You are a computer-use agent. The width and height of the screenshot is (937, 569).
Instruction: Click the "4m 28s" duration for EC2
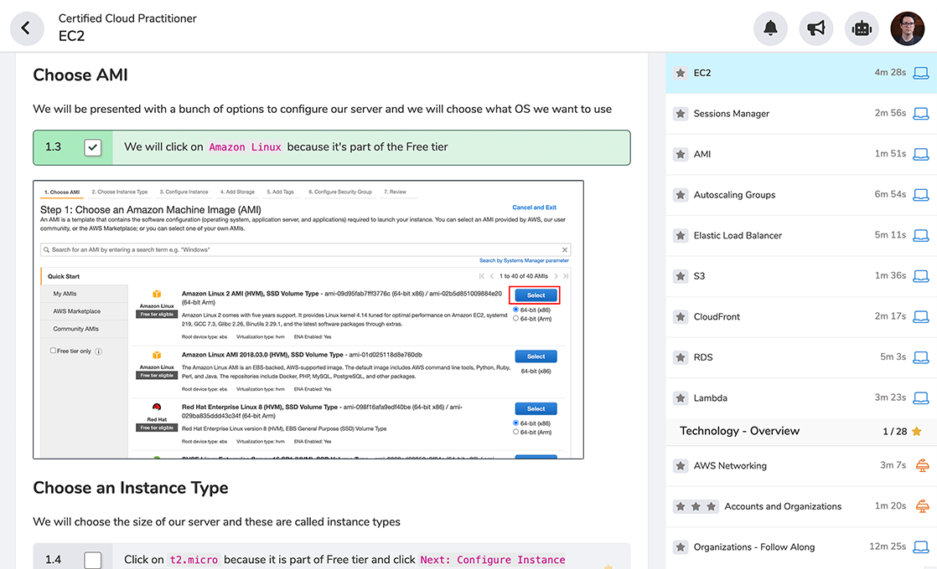890,72
